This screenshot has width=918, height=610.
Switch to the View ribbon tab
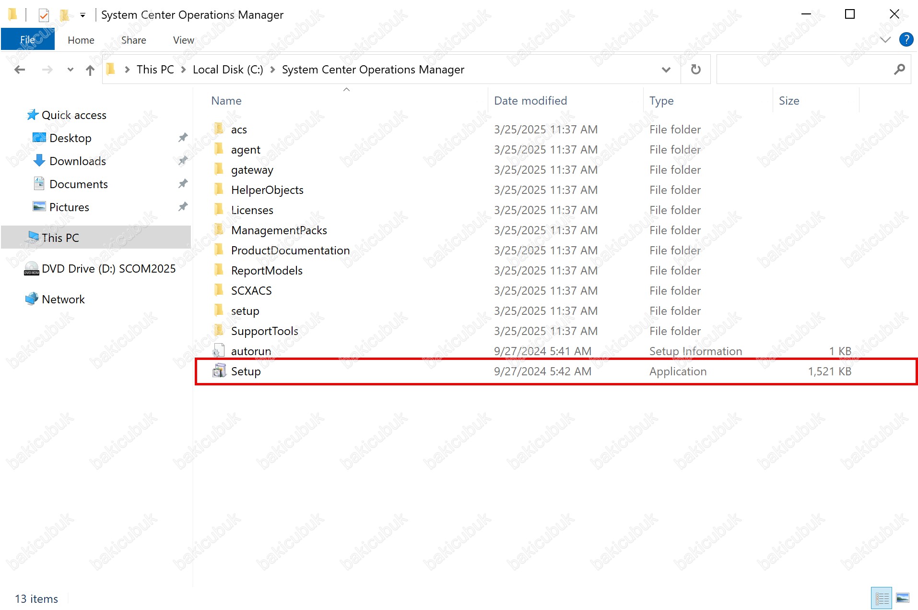click(184, 40)
